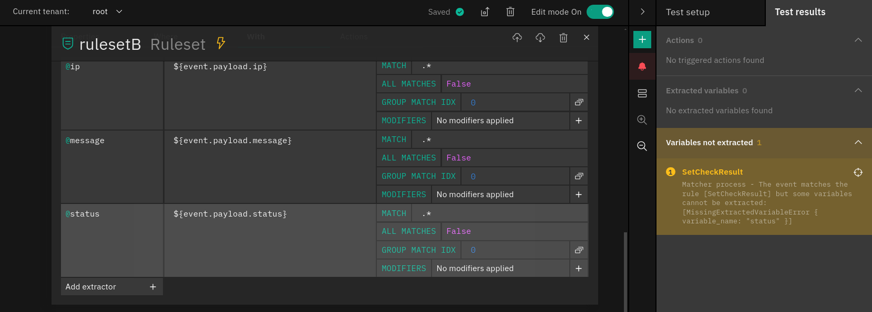
Task: Locate SetCheckResult rule with target icon
Action: tap(858, 173)
